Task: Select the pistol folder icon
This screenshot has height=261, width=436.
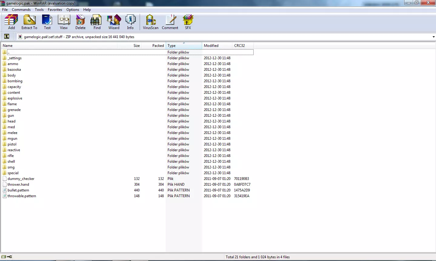Action: 5,144
